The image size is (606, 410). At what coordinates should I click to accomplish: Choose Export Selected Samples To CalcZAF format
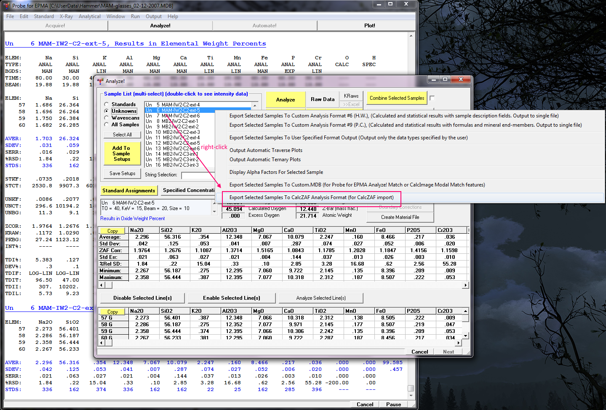click(311, 197)
